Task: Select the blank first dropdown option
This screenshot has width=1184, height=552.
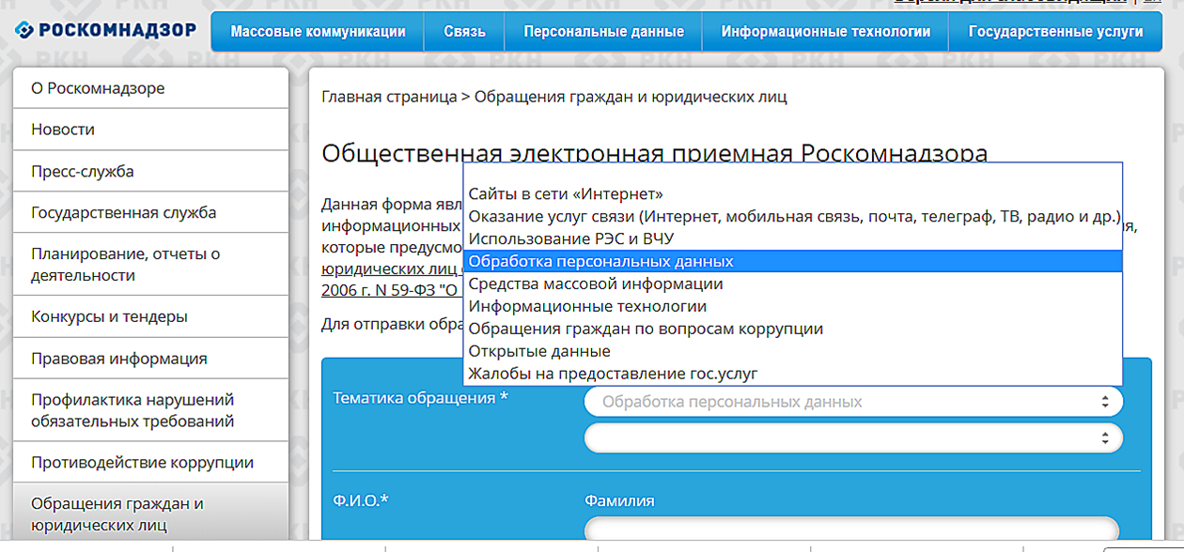Action: [793, 174]
